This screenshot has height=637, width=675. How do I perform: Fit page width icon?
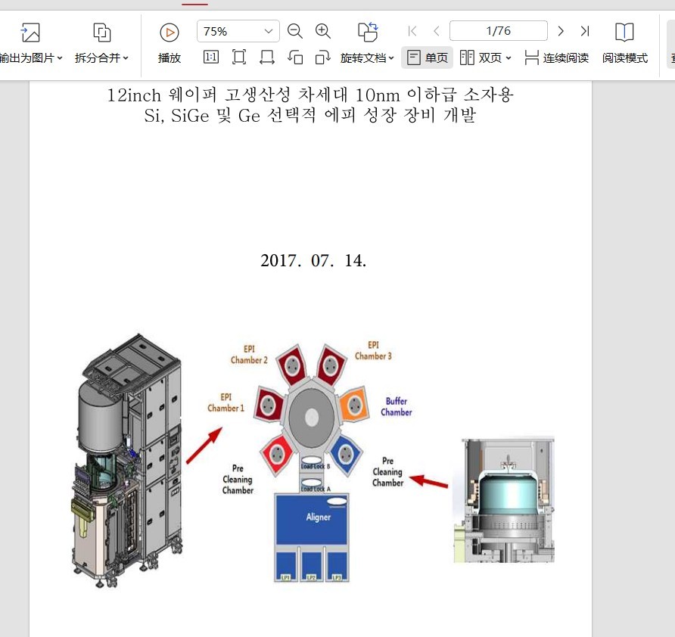tap(267, 57)
